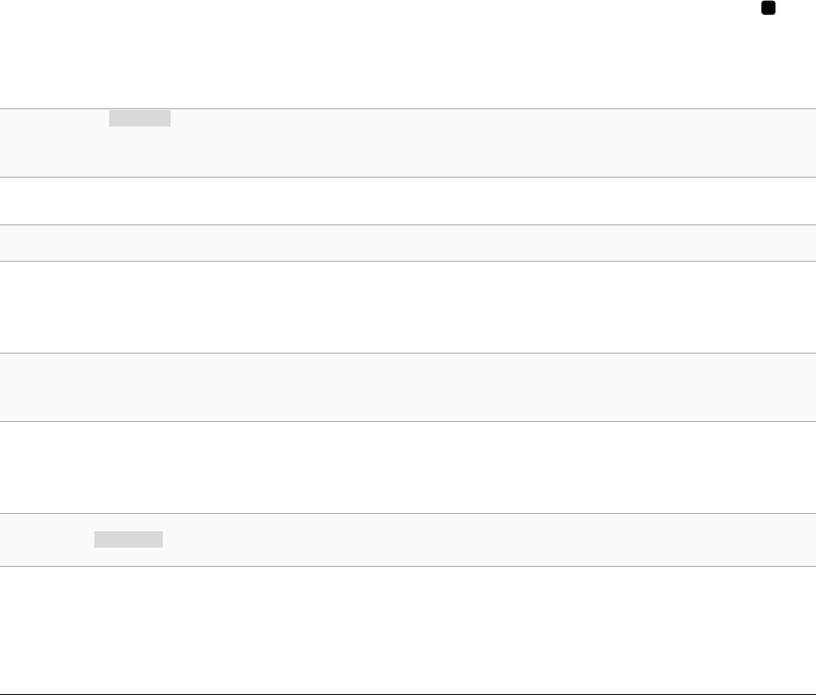Click the shaded row containing the wider gray block
The image size is (816, 695).
coord(408,540)
